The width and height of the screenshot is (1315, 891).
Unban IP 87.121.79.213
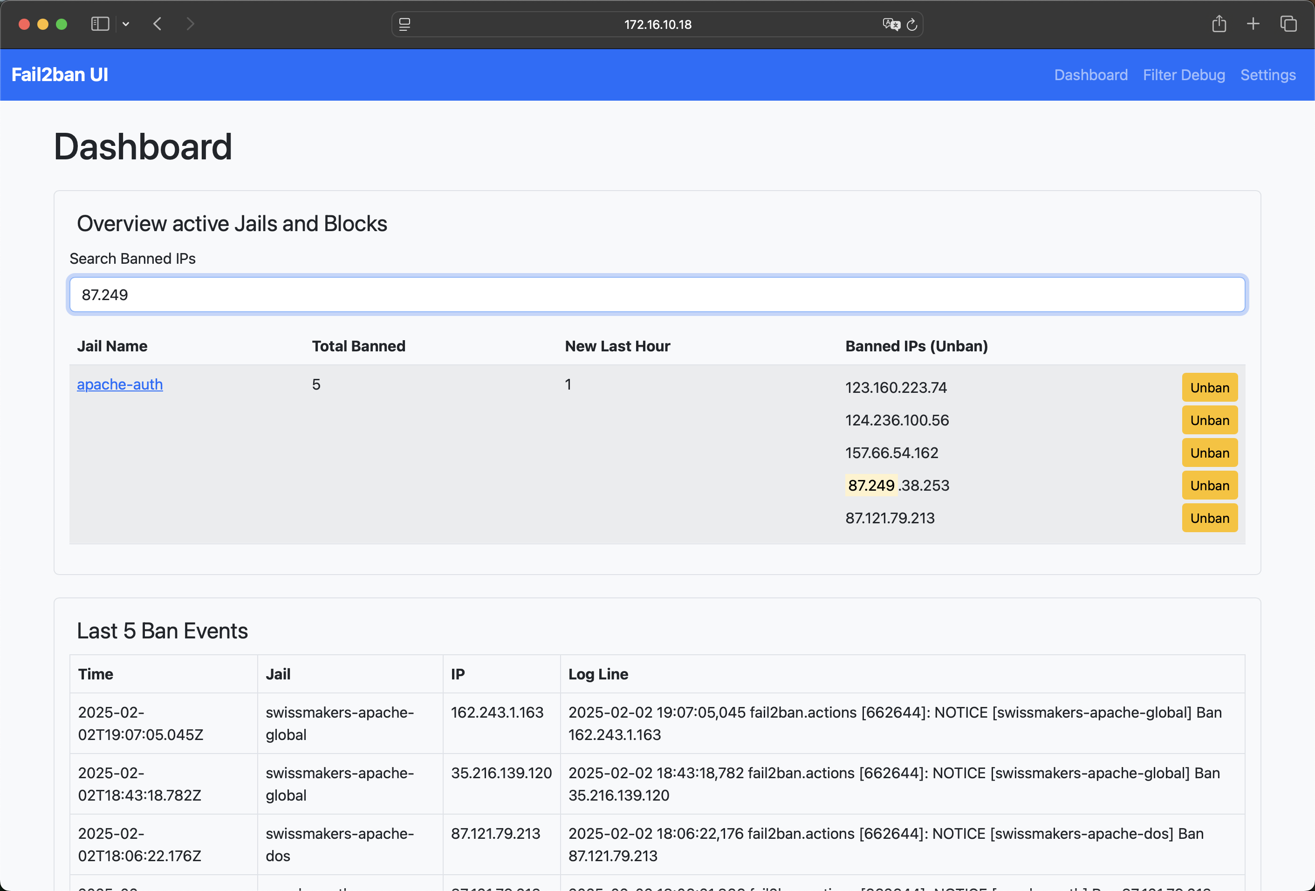point(1209,518)
